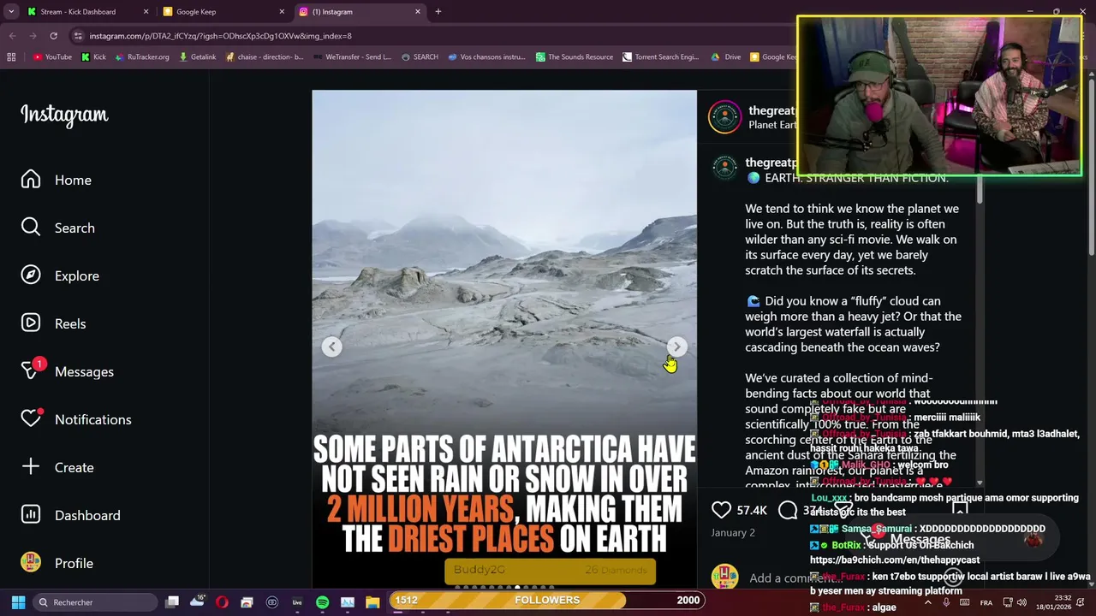Open the bookmarks apps grid icon
The width and height of the screenshot is (1096, 616).
11,57
